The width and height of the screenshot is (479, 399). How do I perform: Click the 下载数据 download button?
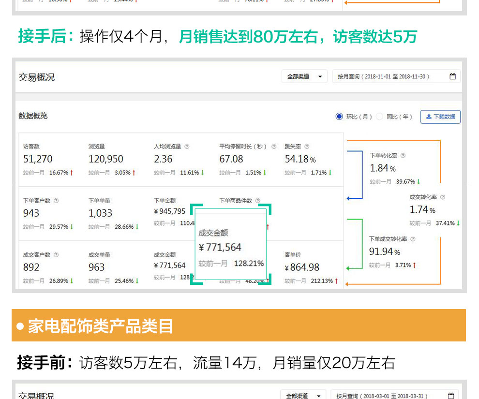440,117
